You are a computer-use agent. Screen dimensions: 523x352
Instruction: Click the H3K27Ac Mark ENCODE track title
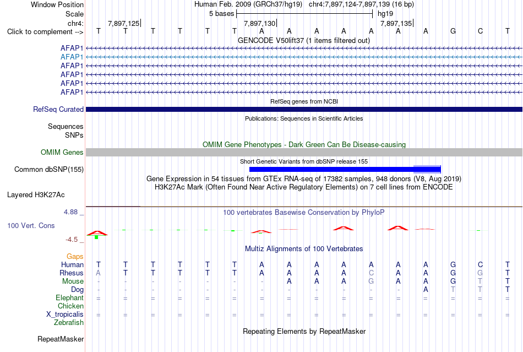coord(304,187)
